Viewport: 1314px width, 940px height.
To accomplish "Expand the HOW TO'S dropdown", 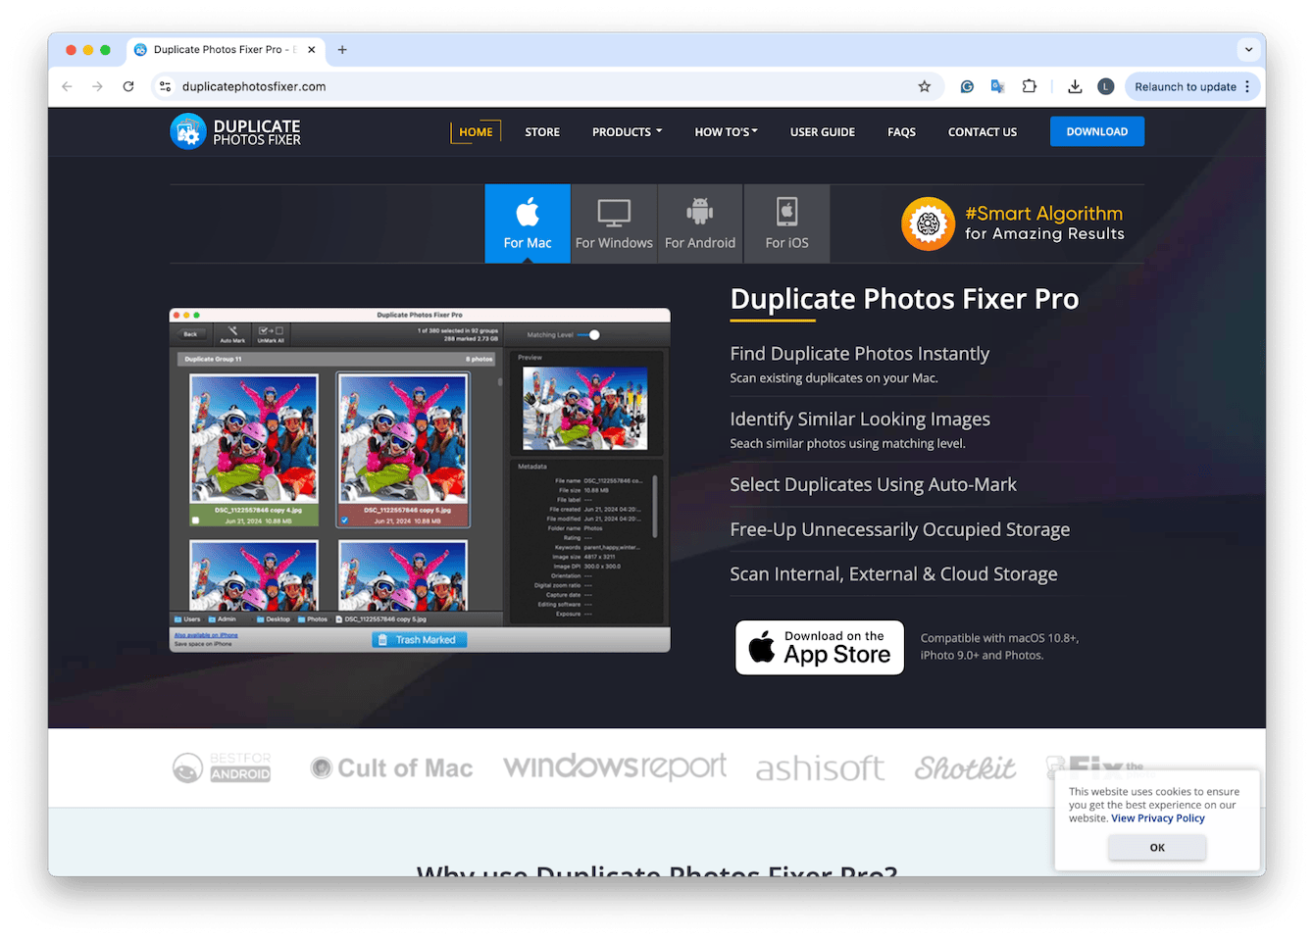I will pyautogui.click(x=725, y=131).
